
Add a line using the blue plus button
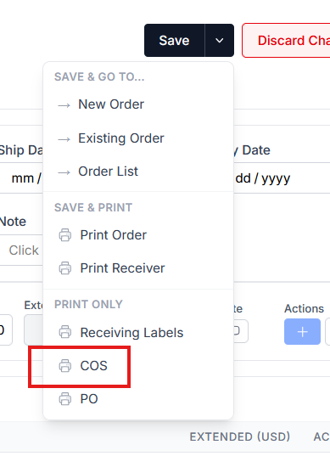302,331
